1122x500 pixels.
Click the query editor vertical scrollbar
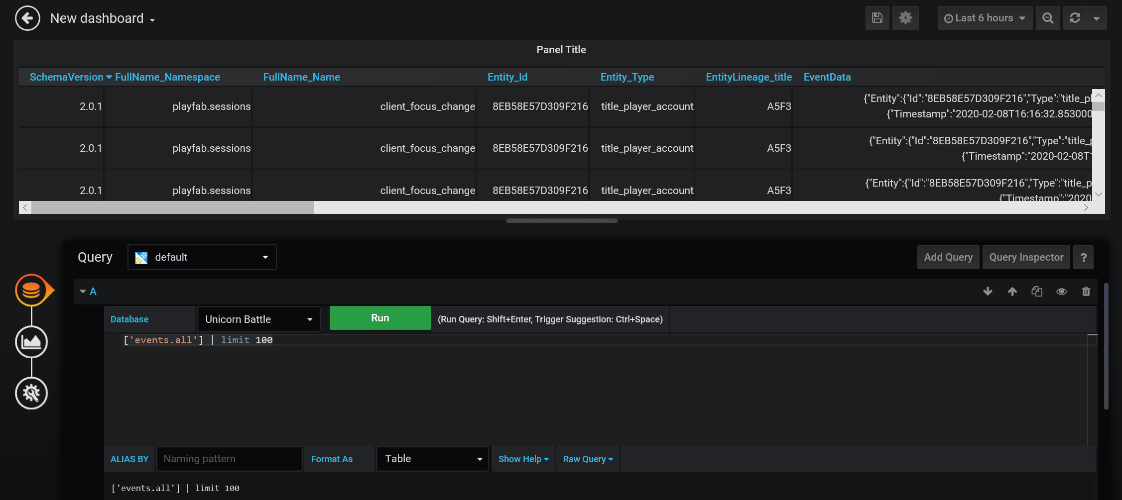coord(1106,346)
